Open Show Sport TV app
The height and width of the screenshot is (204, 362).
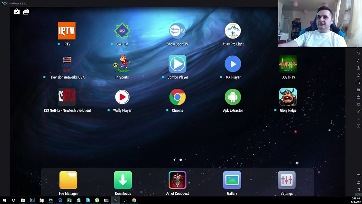click(178, 31)
